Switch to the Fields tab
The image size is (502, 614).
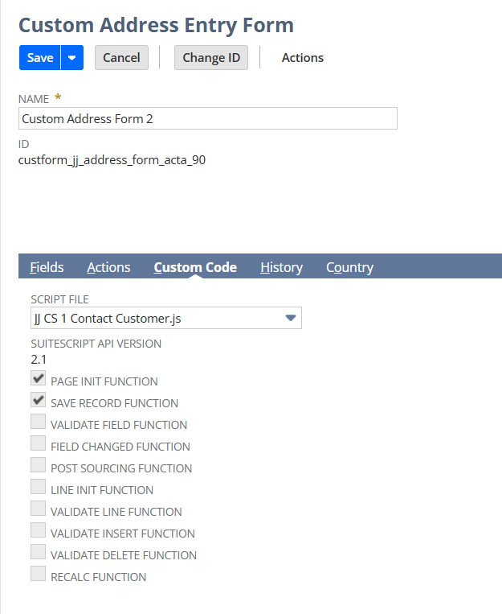47,267
